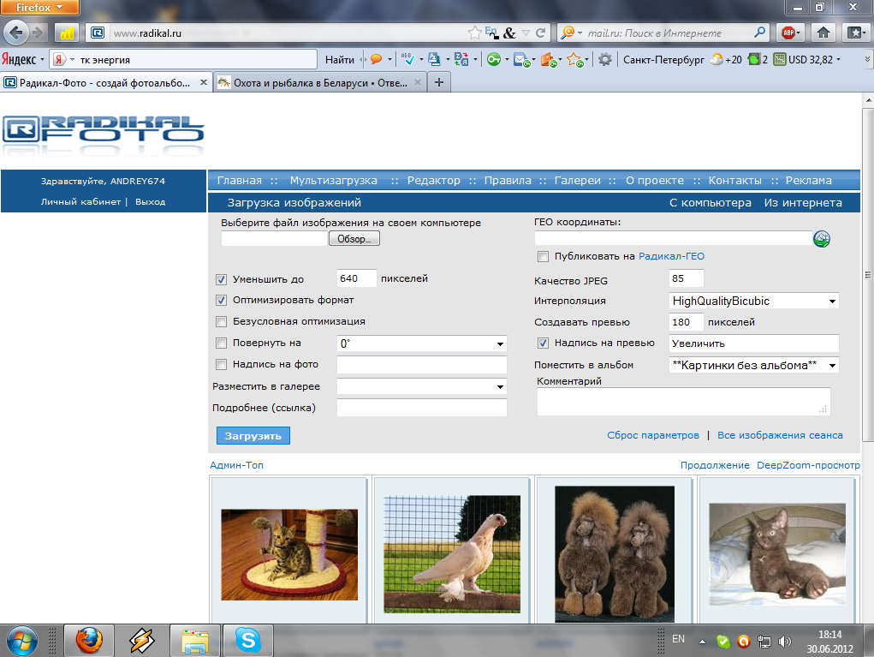Launch Winamp from the taskbar

tap(141, 640)
